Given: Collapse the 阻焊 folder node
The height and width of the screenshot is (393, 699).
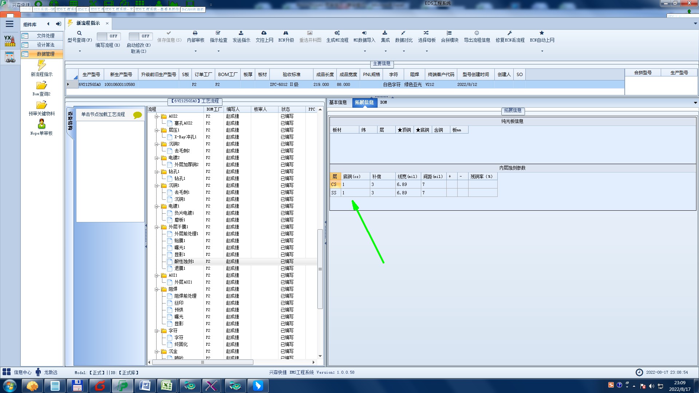Looking at the screenshot, I should [x=157, y=289].
